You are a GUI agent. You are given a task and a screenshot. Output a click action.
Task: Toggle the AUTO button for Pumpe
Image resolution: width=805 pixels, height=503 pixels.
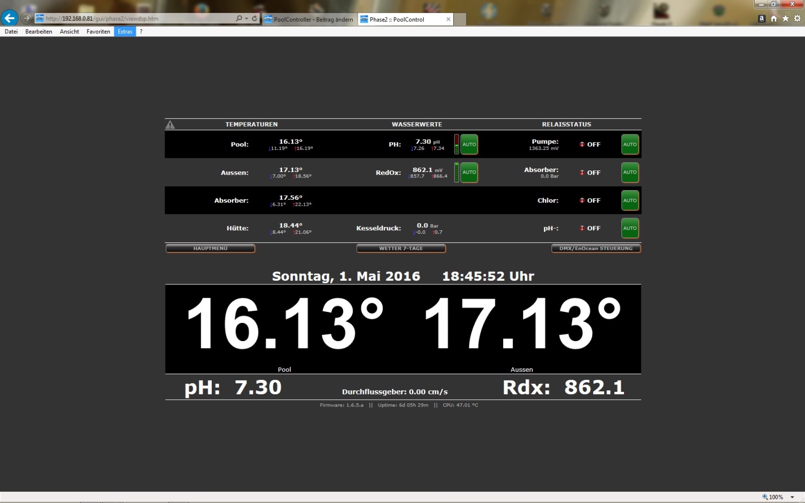(x=630, y=144)
